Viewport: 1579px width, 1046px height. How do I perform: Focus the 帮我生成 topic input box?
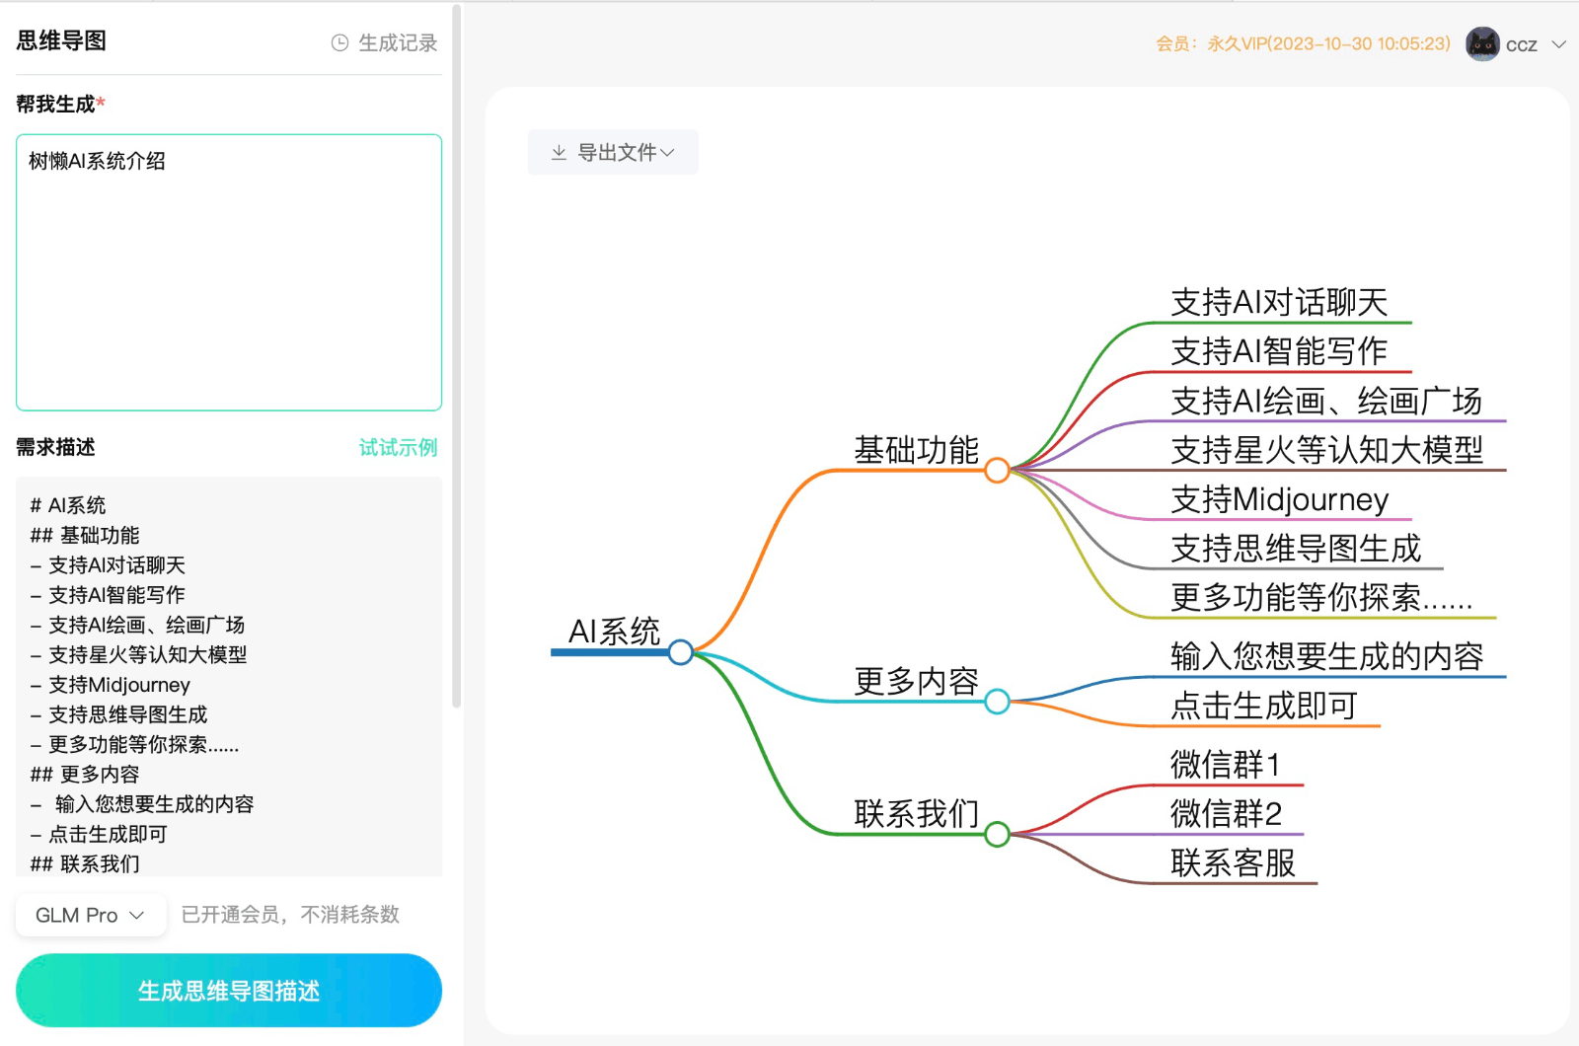click(x=229, y=272)
